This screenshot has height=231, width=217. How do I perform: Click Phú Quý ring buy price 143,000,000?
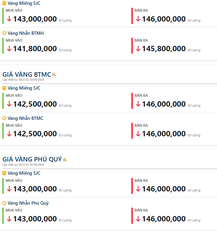(35, 219)
